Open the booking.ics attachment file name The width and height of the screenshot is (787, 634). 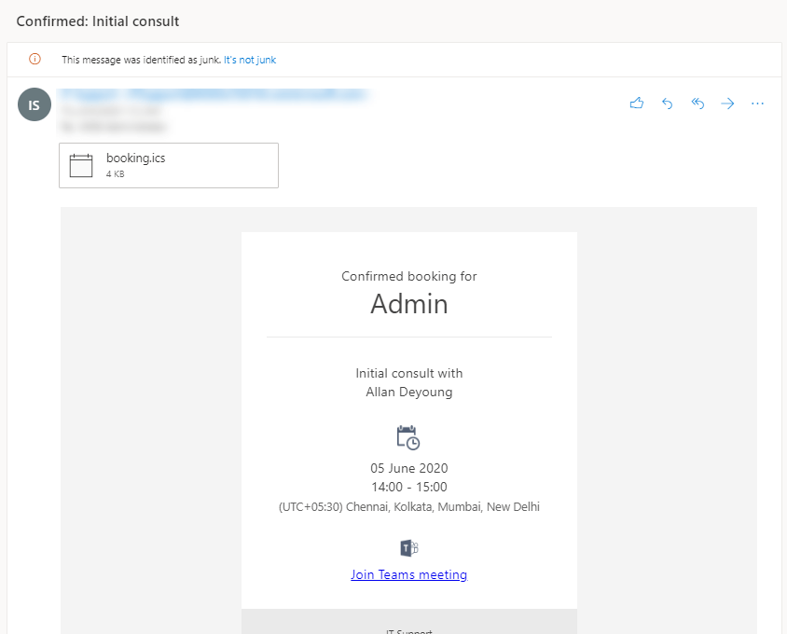135,158
